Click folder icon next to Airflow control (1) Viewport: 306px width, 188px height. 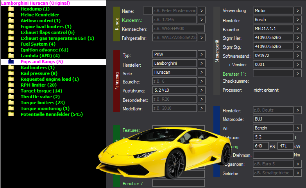(x=11, y=21)
